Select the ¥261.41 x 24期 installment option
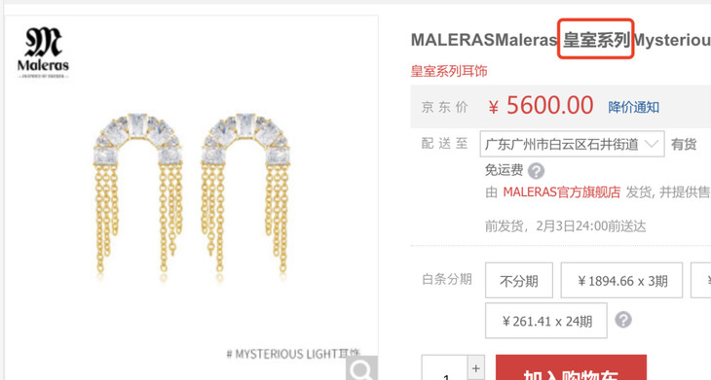The width and height of the screenshot is (711, 380). (546, 321)
